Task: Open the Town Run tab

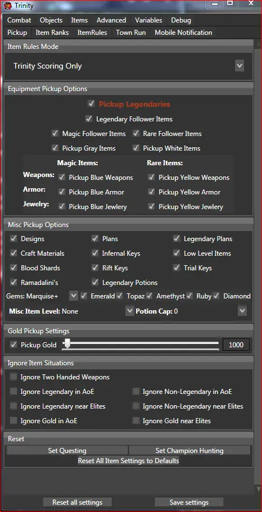Action: [x=130, y=33]
